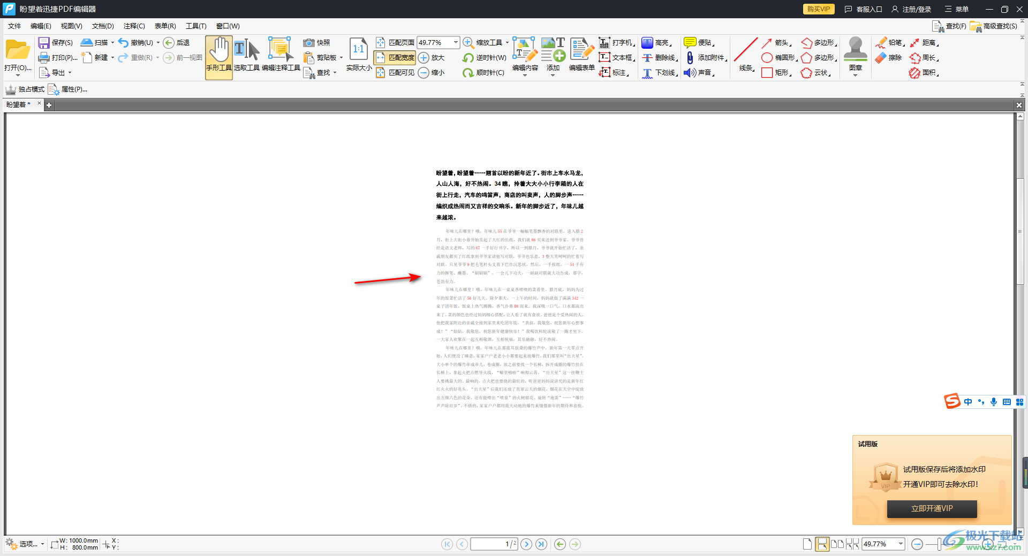
Task: Expand the Undo (撤销) history dropdown arrow
Action: pyautogui.click(x=158, y=42)
